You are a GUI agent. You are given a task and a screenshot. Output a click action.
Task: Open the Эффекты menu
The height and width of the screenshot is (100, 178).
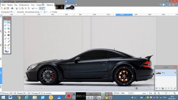[x=50, y=5]
